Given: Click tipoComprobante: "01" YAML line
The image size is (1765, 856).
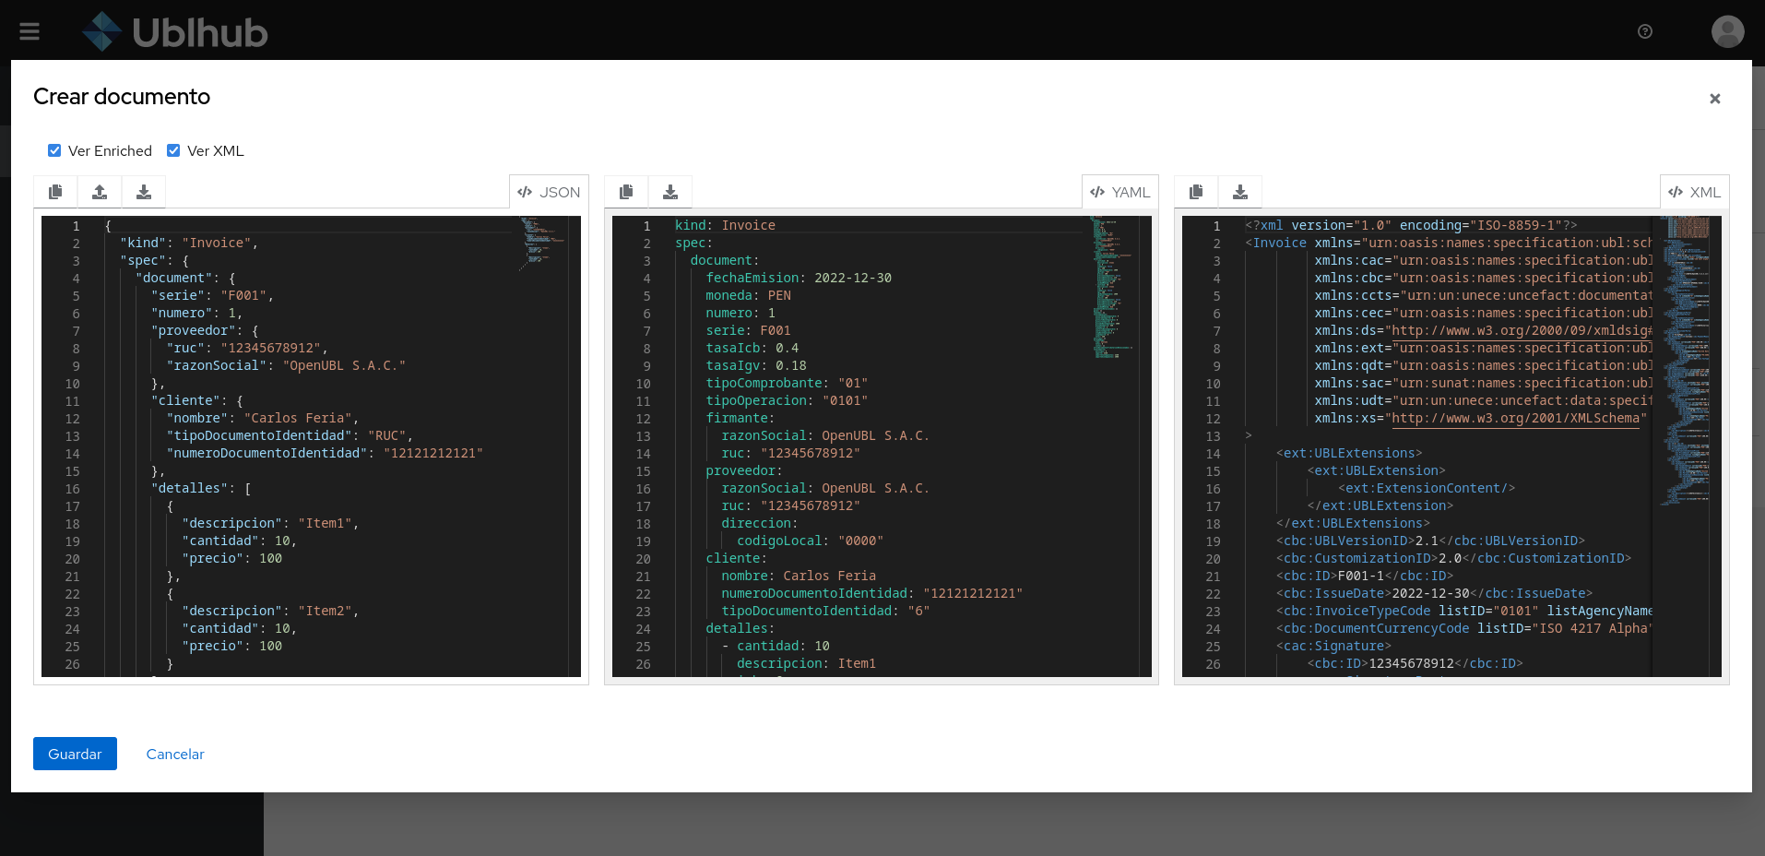Looking at the screenshot, I should (x=787, y=383).
